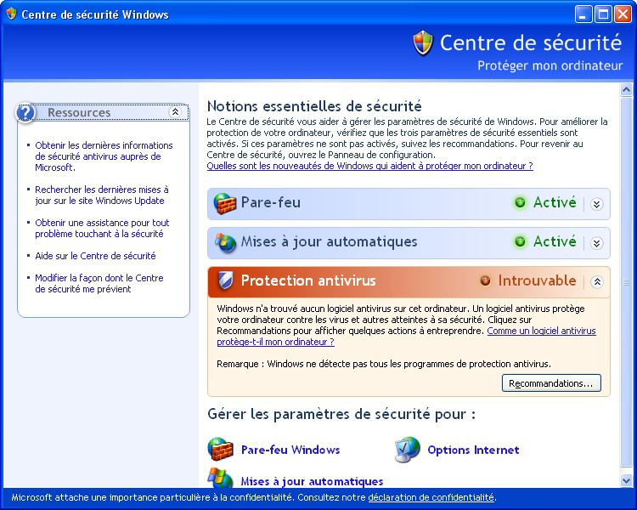Open Pare-feu Windows settings link

click(x=290, y=450)
